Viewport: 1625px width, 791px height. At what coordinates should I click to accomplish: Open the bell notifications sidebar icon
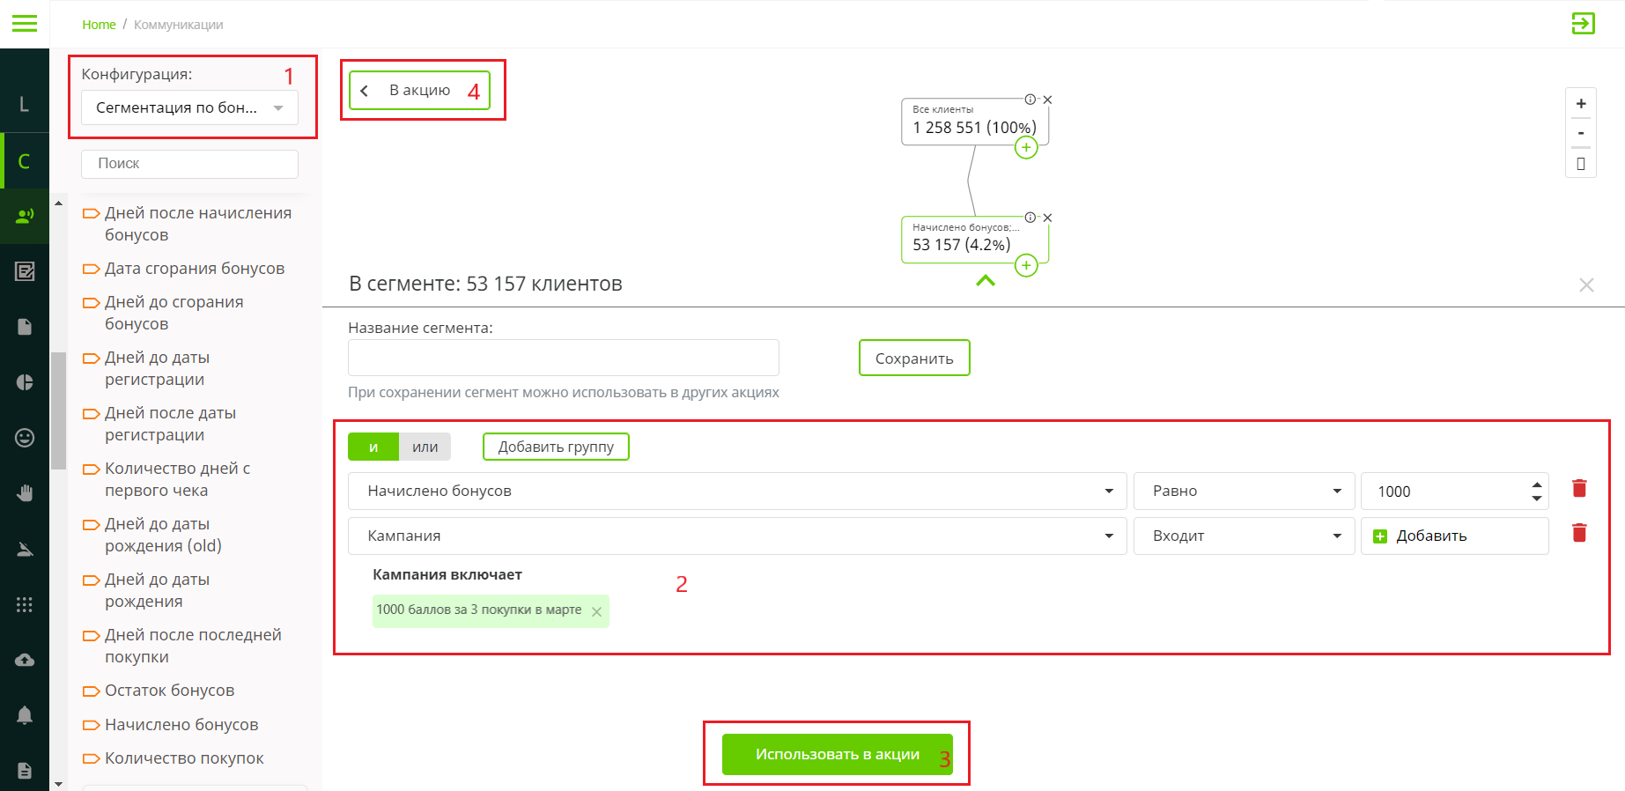25,714
